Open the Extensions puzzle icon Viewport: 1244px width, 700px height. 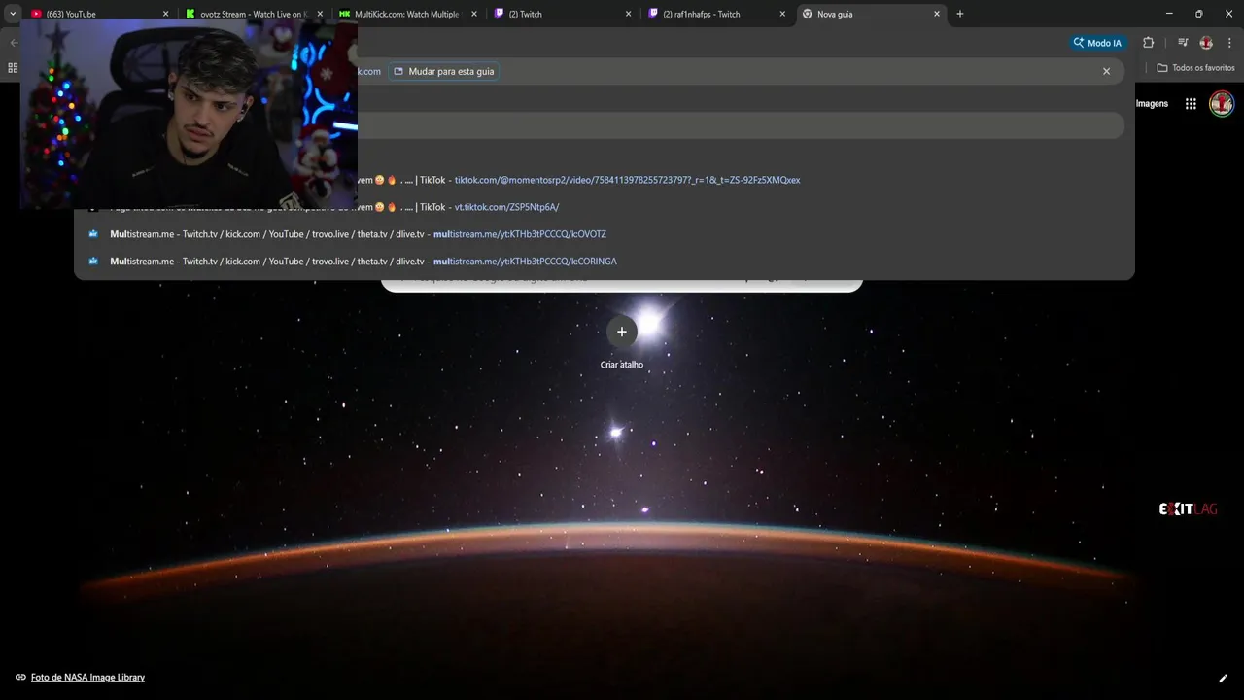point(1148,43)
